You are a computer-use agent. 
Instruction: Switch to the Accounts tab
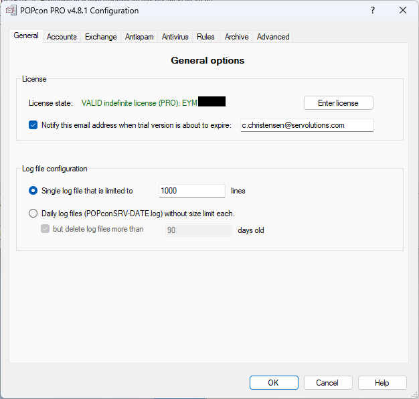pyautogui.click(x=62, y=37)
